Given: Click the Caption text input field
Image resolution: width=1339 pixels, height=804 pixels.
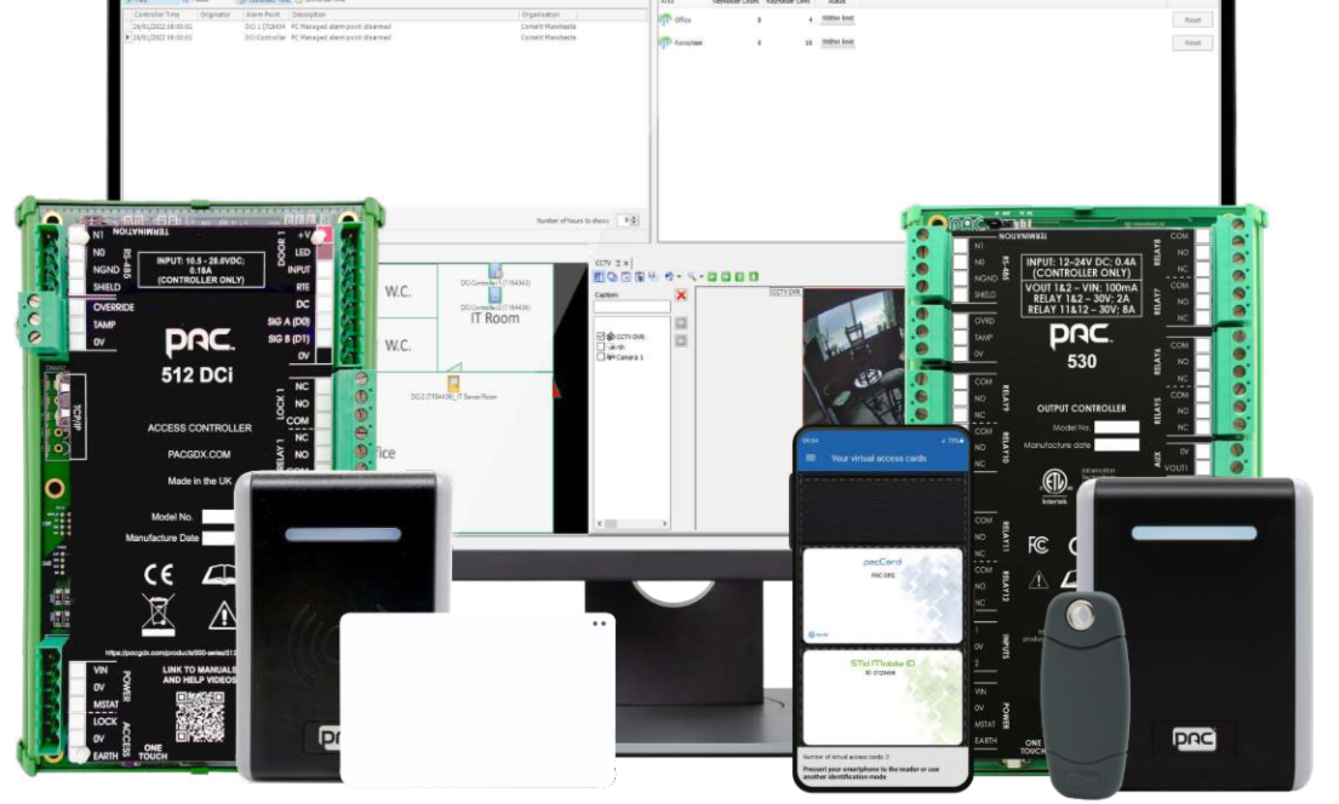Looking at the screenshot, I should tap(631, 307).
